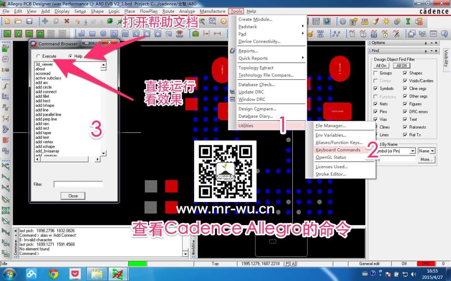Click the Undo arrow icon

[x=77, y=21]
